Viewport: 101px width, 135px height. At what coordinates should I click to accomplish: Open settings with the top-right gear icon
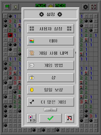[85, 7]
